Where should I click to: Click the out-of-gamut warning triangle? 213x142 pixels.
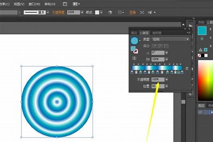[201, 50]
